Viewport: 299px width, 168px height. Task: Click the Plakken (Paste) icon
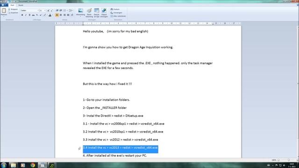(x=4, y=11)
